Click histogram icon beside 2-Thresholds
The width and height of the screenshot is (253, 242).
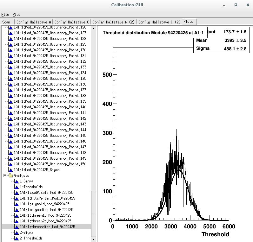pyautogui.click(x=17, y=238)
